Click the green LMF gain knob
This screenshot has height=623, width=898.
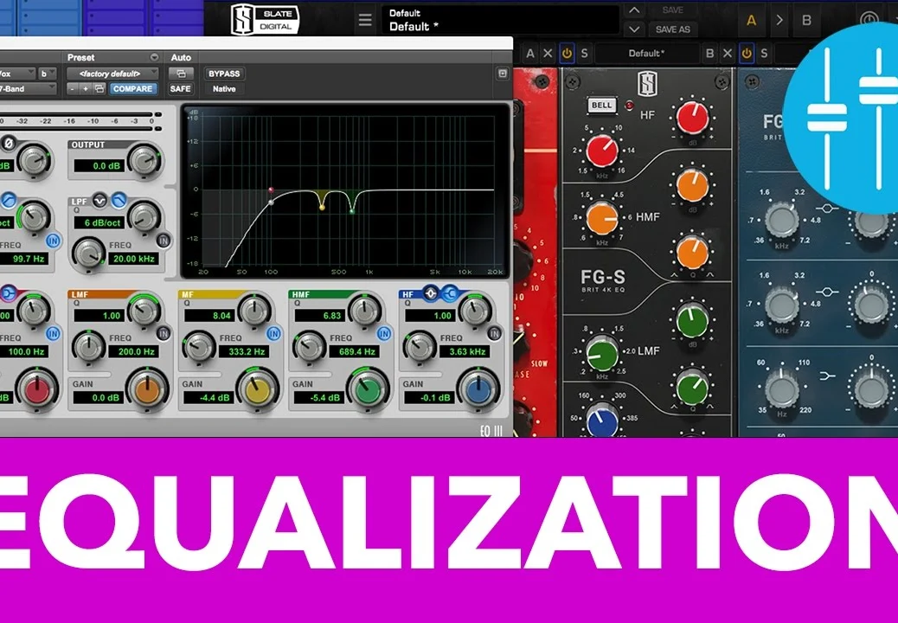[692, 320]
